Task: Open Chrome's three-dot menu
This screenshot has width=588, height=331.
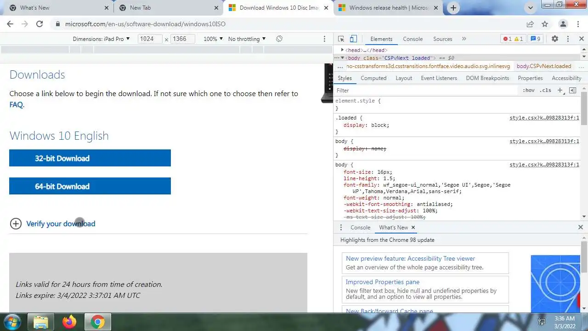Action: point(578,24)
